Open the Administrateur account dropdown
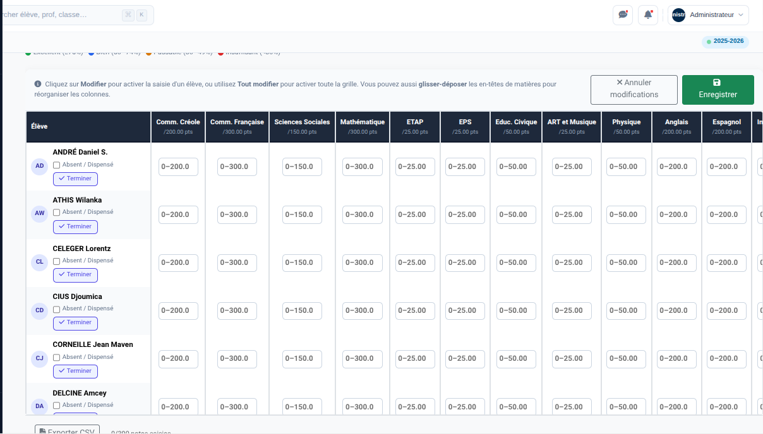 [708, 15]
